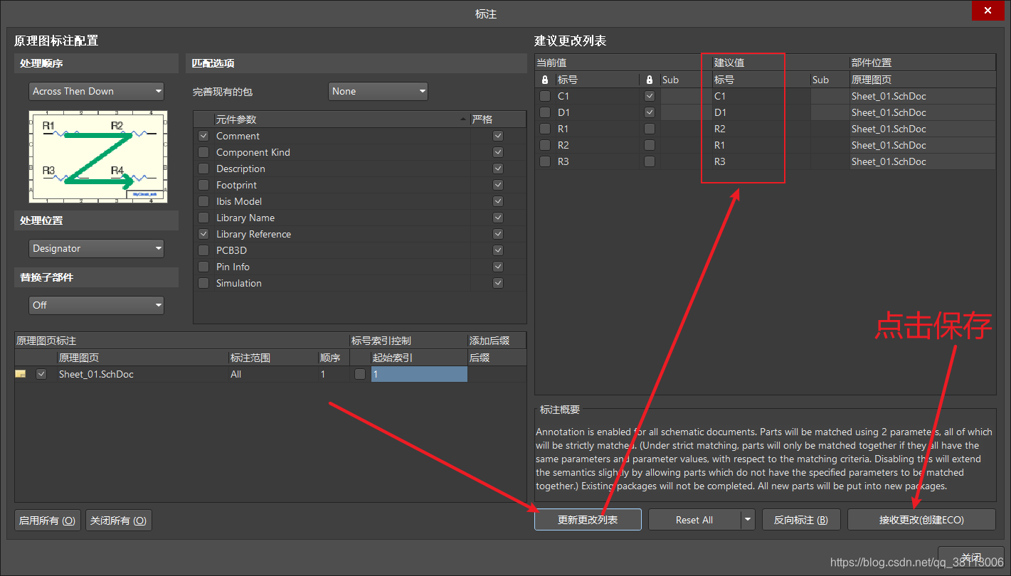Enable the PCB3D parameter checkbox
The image size is (1011, 576).
(204, 250)
